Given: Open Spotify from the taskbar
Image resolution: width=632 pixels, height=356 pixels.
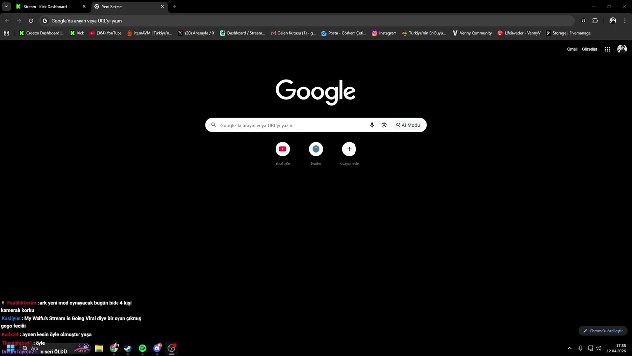Looking at the screenshot, I should coord(143,348).
